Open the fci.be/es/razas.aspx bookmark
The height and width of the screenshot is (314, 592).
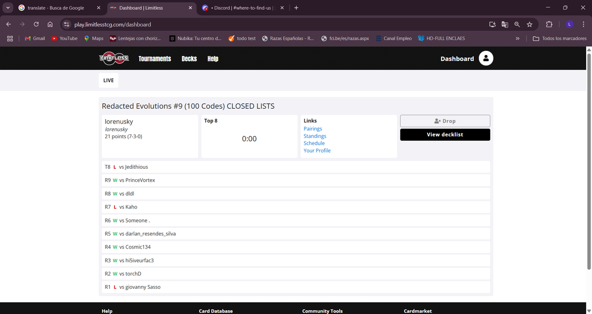click(x=345, y=38)
